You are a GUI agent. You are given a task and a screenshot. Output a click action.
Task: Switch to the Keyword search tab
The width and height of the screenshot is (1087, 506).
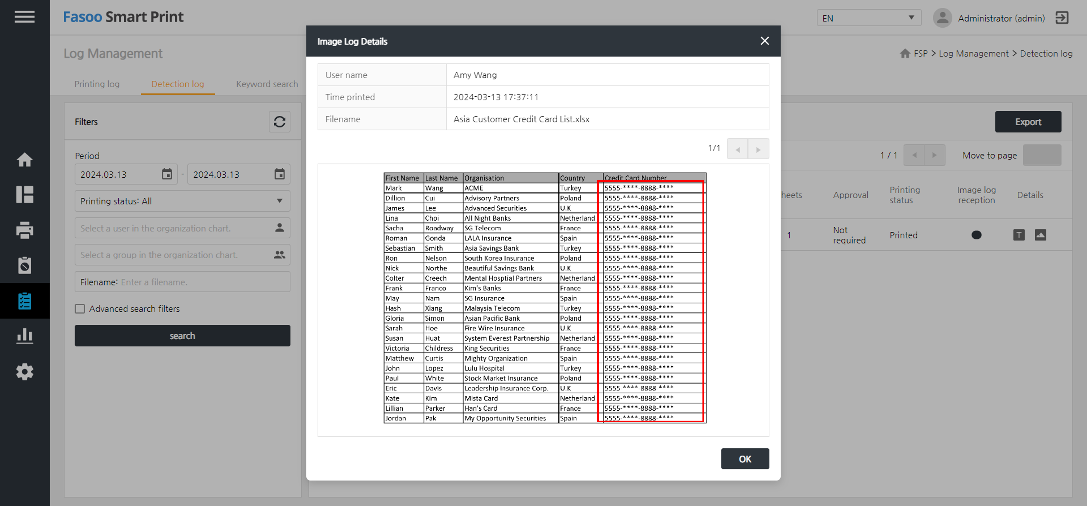point(267,84)
